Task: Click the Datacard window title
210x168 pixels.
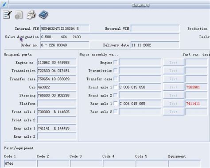Action: (140, 5)
